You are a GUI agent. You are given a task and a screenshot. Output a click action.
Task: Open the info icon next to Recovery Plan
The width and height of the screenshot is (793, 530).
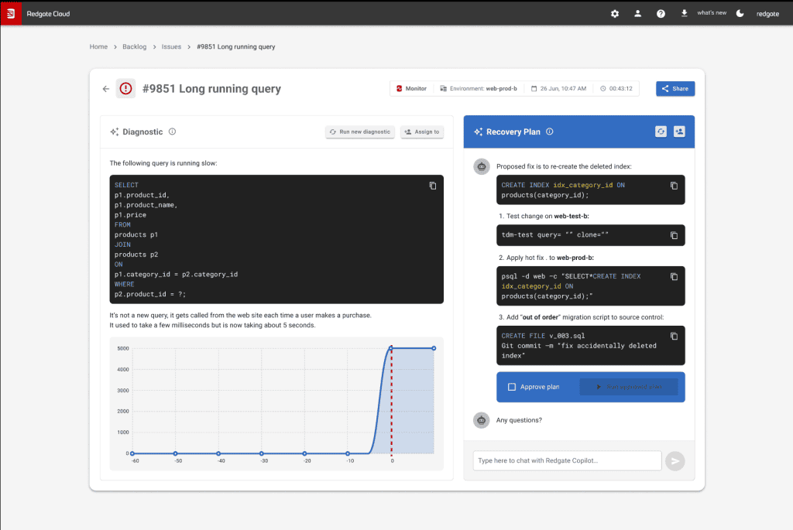tap(550, 132)
